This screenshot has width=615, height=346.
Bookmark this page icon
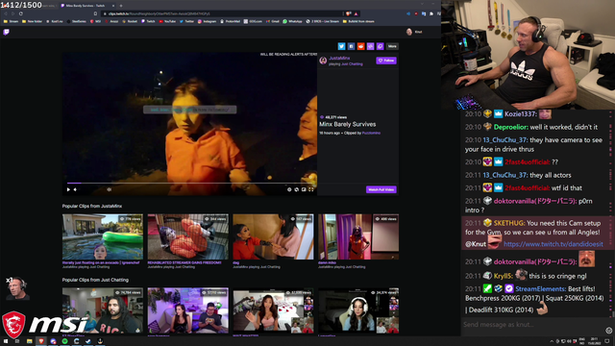(x=96, y=13)
